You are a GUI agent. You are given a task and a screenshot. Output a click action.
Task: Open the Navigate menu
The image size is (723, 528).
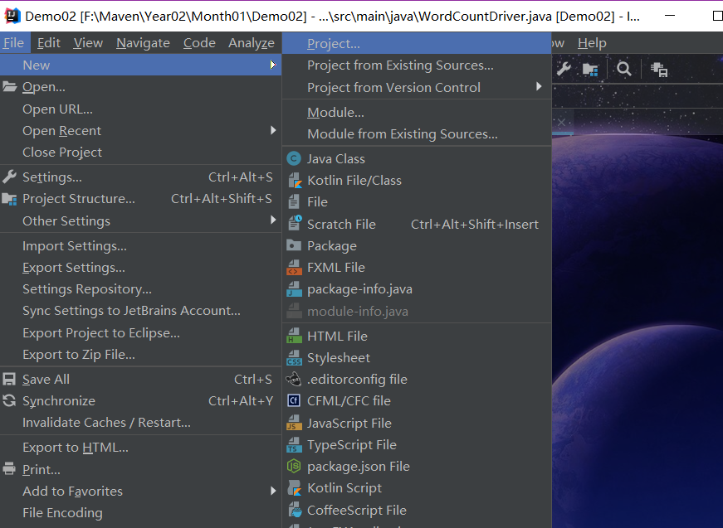[x=143, y=43]
